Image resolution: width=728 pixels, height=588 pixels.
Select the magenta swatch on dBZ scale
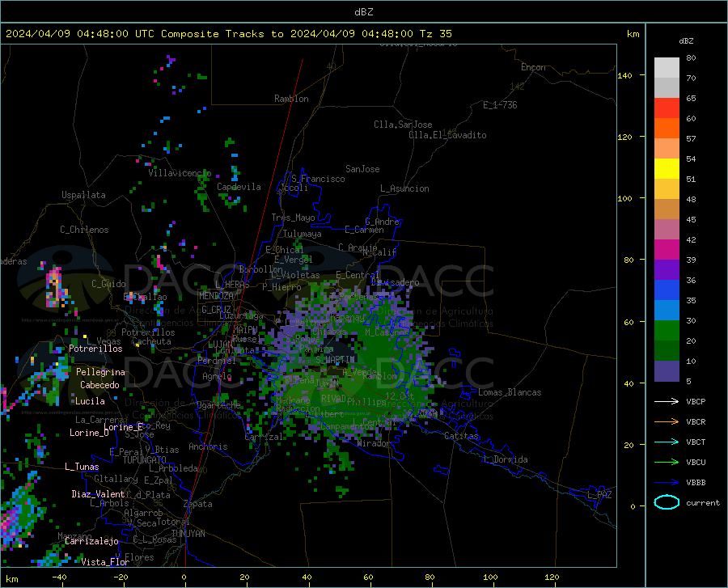coord(667,250)
